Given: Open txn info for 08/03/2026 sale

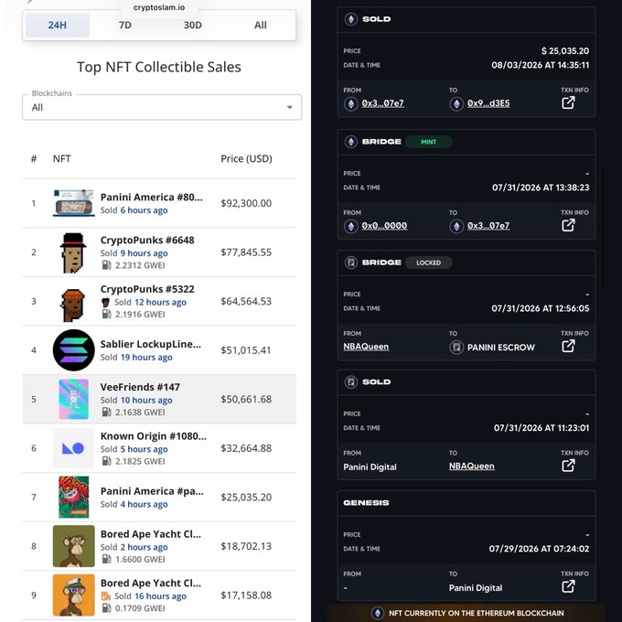Looking at the screenshot, I should [x=568, y=102].
